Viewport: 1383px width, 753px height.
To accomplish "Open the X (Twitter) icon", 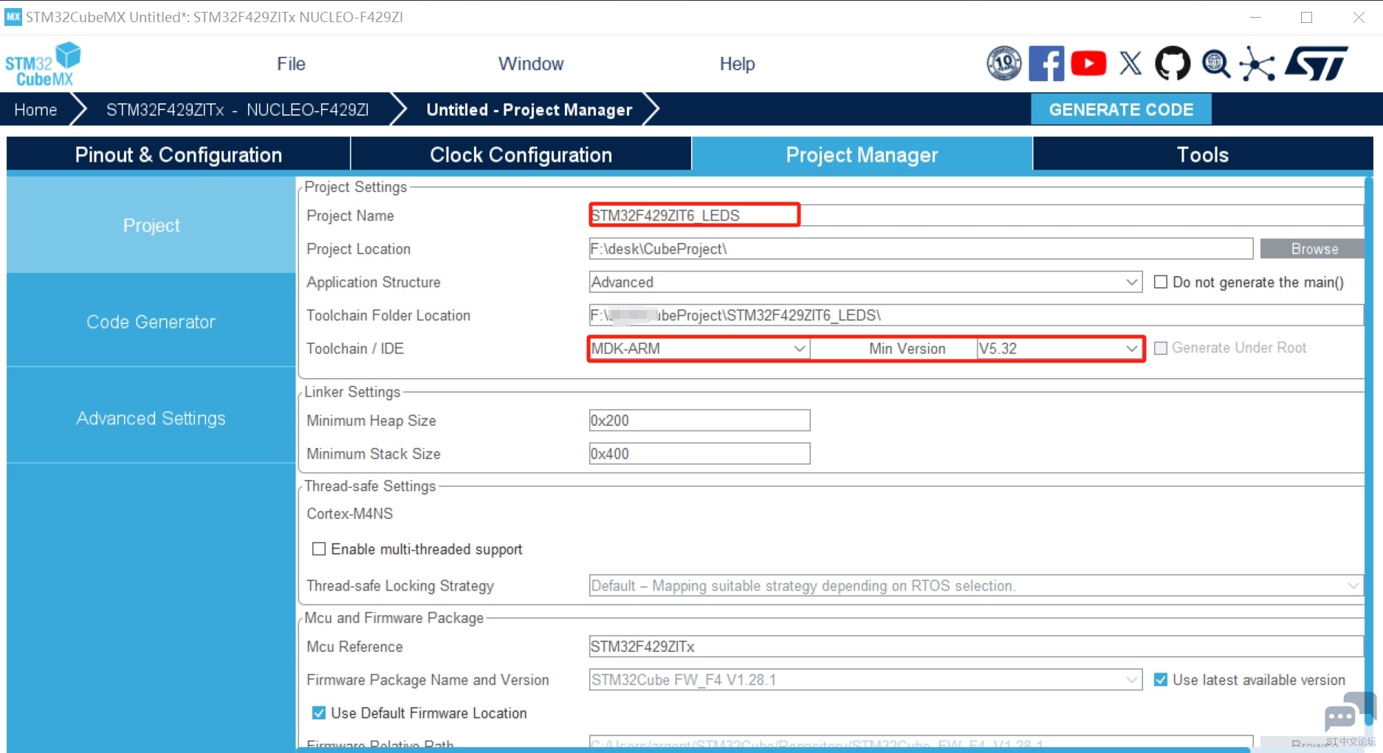I will tap(1130, 63).
